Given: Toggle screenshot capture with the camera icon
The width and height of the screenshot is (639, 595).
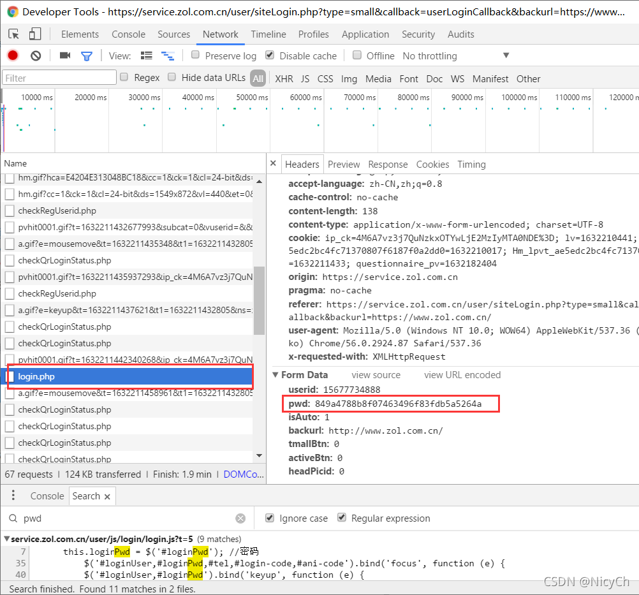Looking at the screenshot, I should tap(65, 55).
